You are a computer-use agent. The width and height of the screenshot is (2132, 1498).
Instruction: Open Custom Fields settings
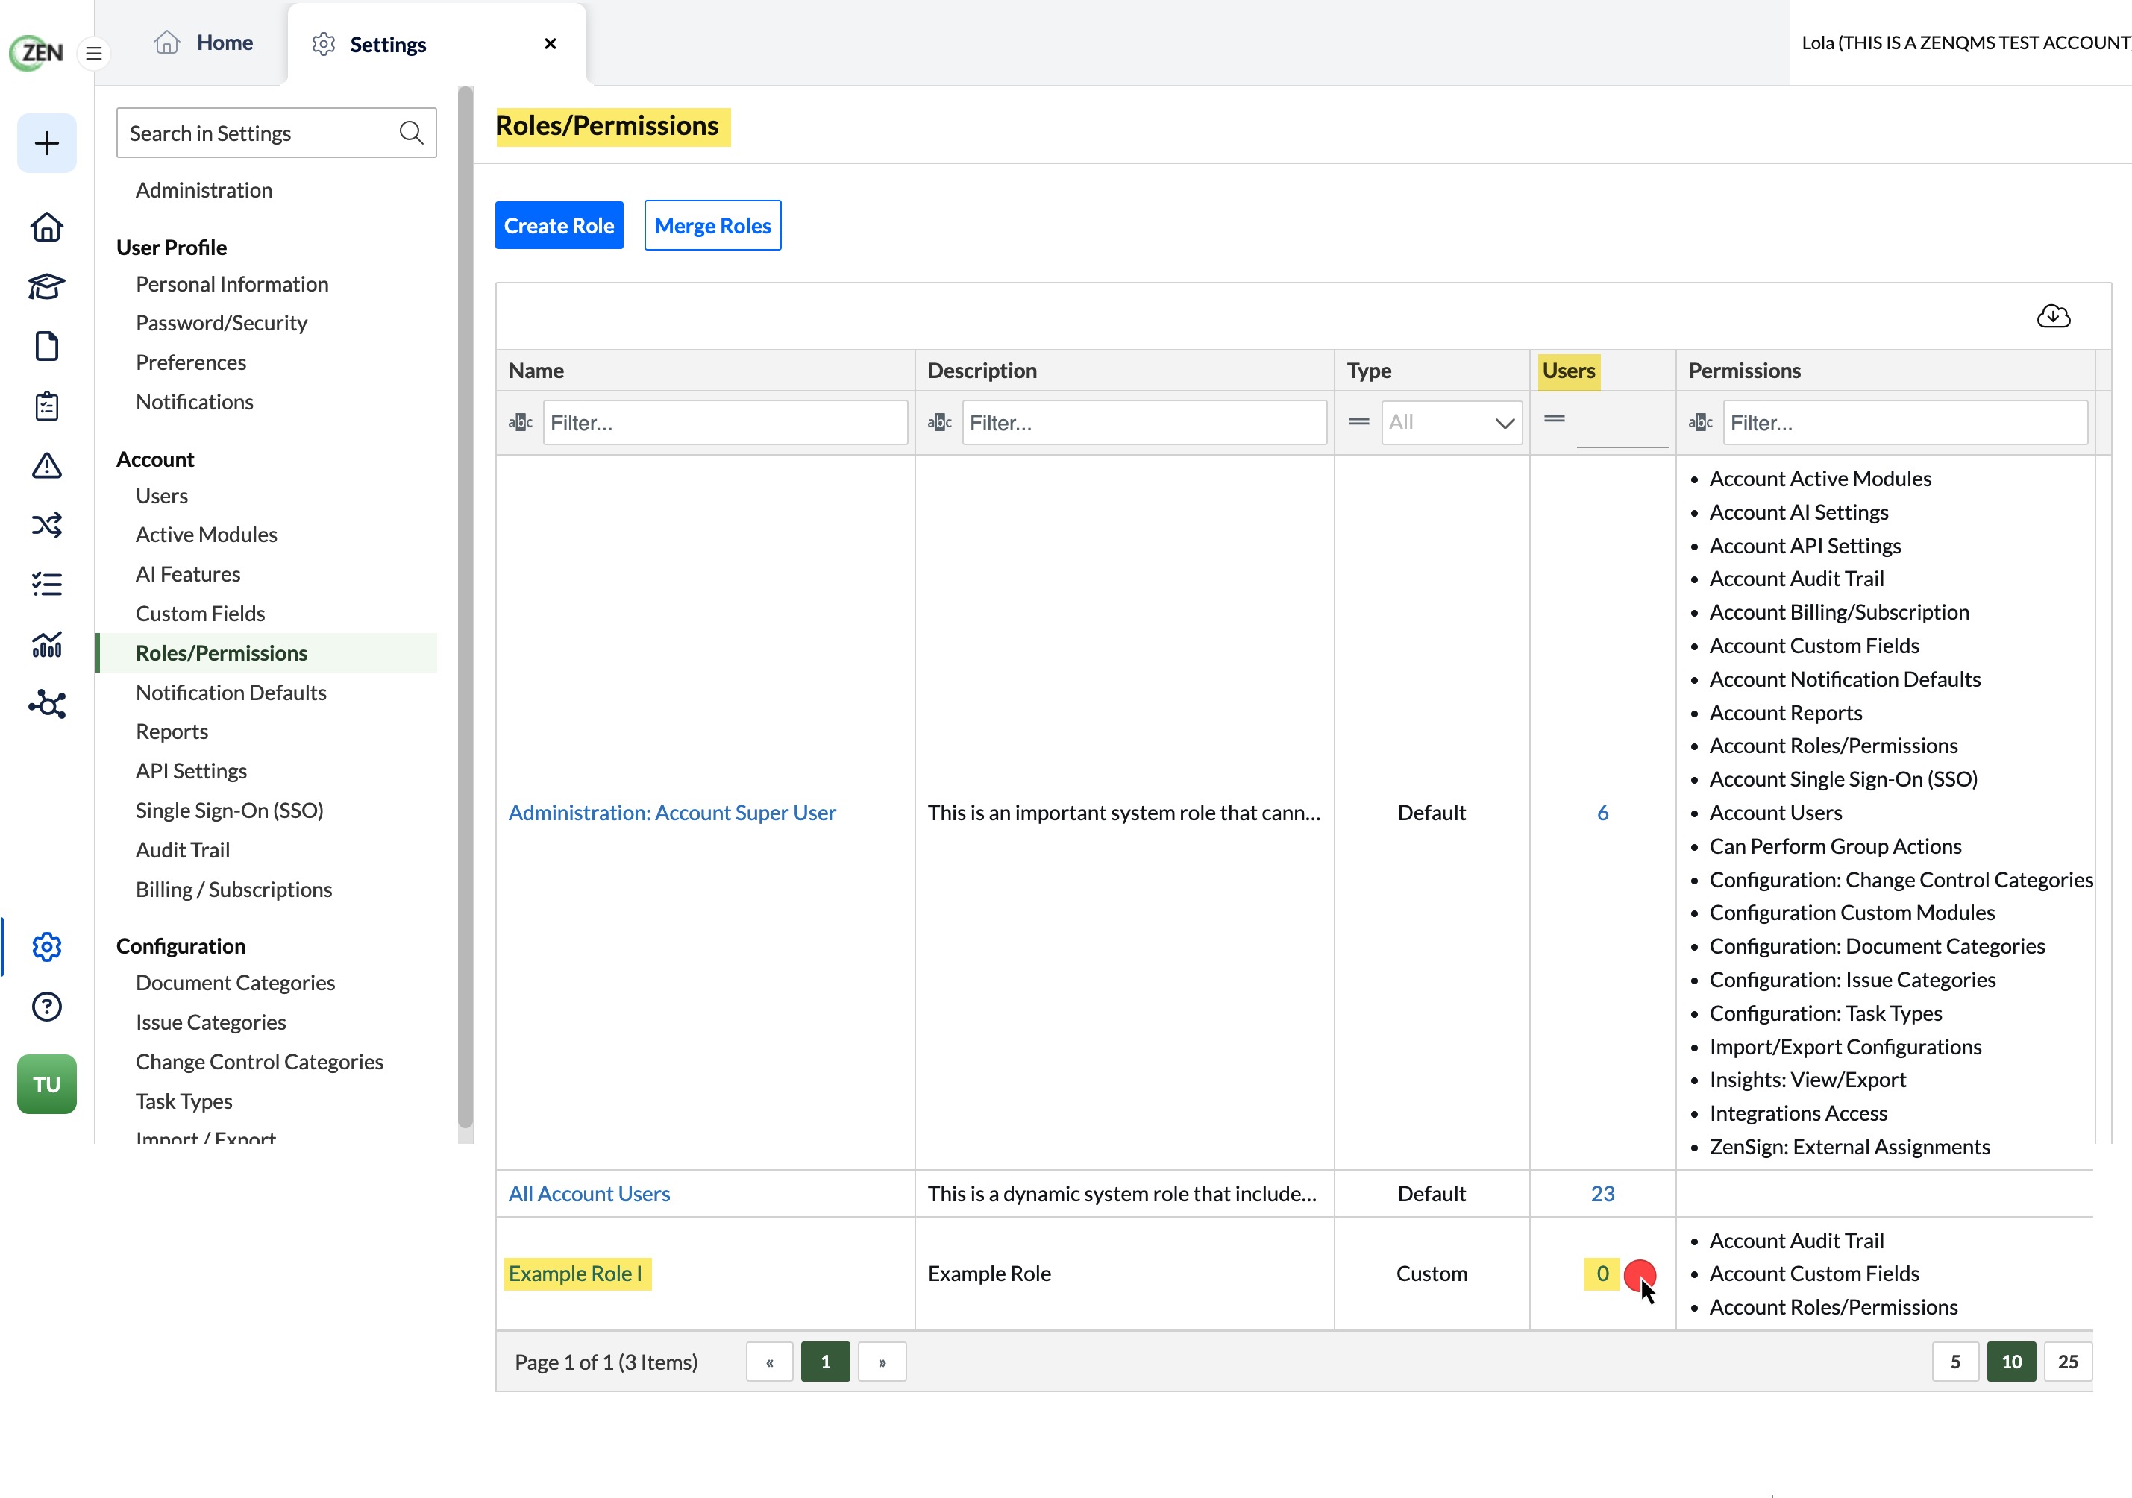[x=201, y=614]
